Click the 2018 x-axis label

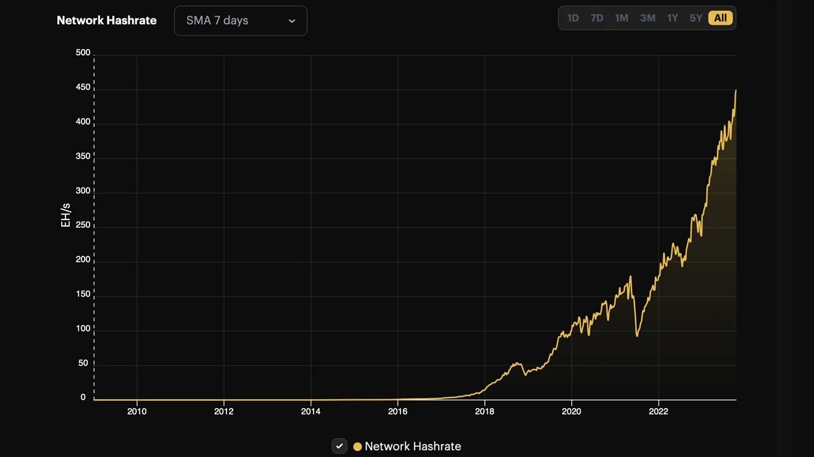[485, 411]
